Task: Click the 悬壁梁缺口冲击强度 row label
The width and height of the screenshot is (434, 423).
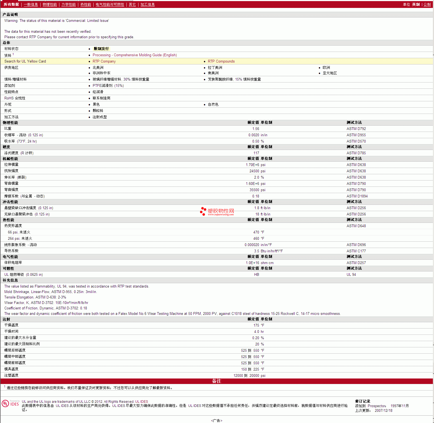Action: click(29, 208)
